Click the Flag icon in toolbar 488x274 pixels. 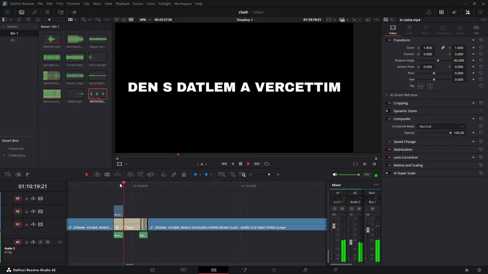pyautogui.click(x=195, y=174)
